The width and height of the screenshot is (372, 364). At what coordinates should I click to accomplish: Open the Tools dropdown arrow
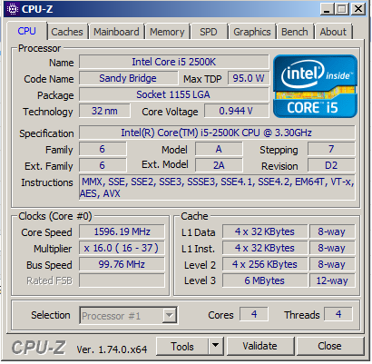[215, 346]
